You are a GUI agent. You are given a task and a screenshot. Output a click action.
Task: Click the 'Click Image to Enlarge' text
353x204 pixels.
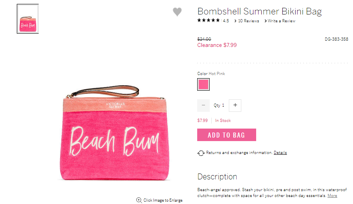coord(163,200)
